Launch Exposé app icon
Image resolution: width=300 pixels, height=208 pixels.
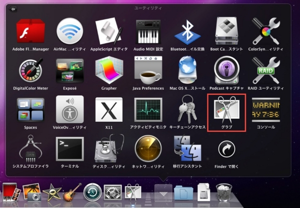(x=70, y=71)
